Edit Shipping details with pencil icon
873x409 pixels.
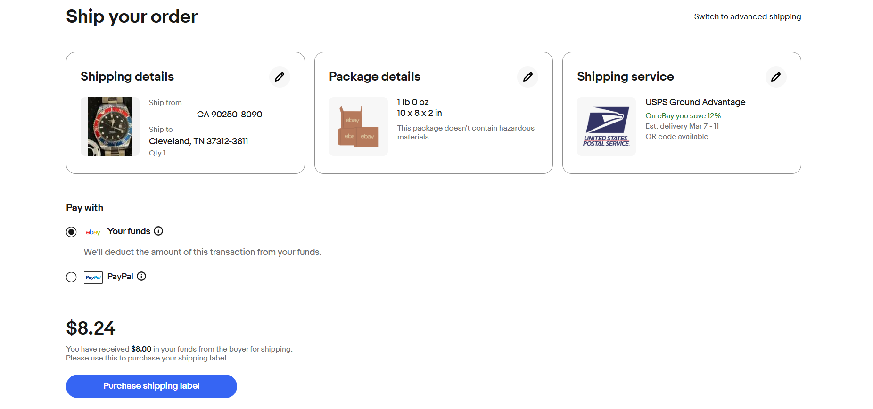[280, 77]
